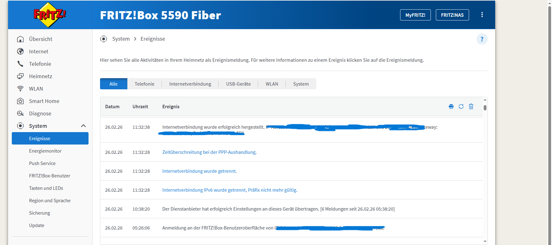Select the Alle tab

[114, 84]
